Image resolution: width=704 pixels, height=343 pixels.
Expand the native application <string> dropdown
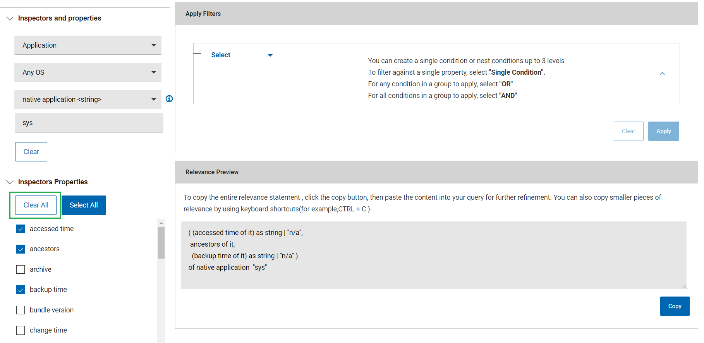tap(88, 99)
